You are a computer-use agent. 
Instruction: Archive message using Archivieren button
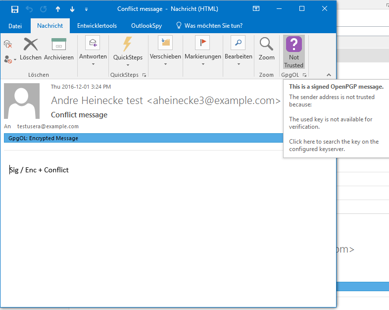[x=59, y=50]
